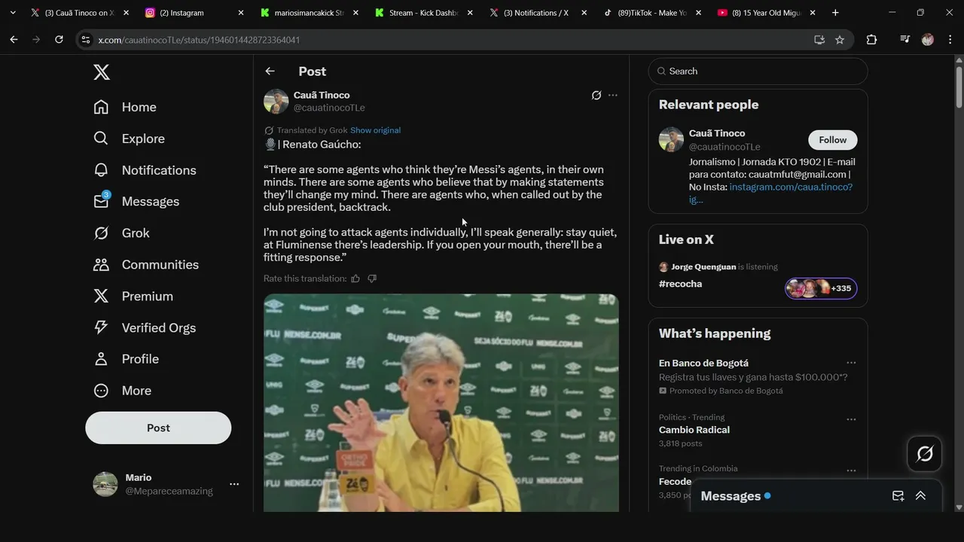Compose new message in Messages drawer
The image size is (964, 542).
point(898,495)
